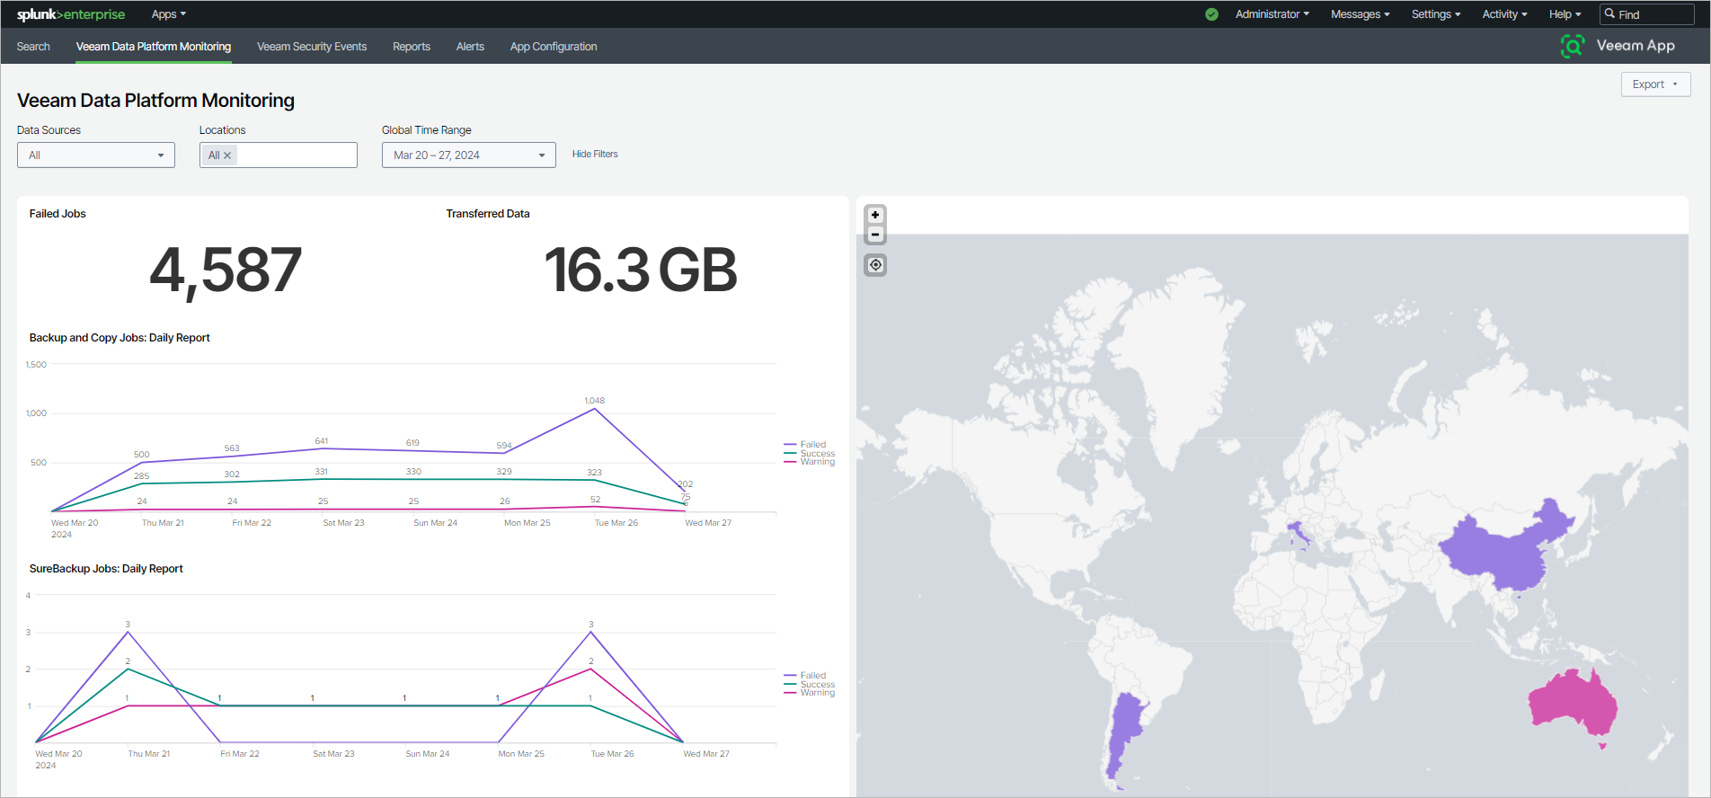
Task: Expand the Global Time Range picker
Action: coord(468,155)
